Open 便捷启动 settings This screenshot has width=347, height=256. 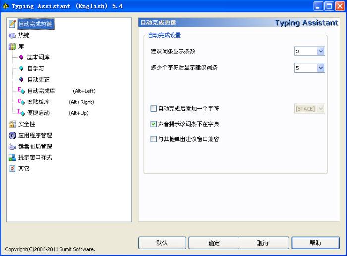38,113
